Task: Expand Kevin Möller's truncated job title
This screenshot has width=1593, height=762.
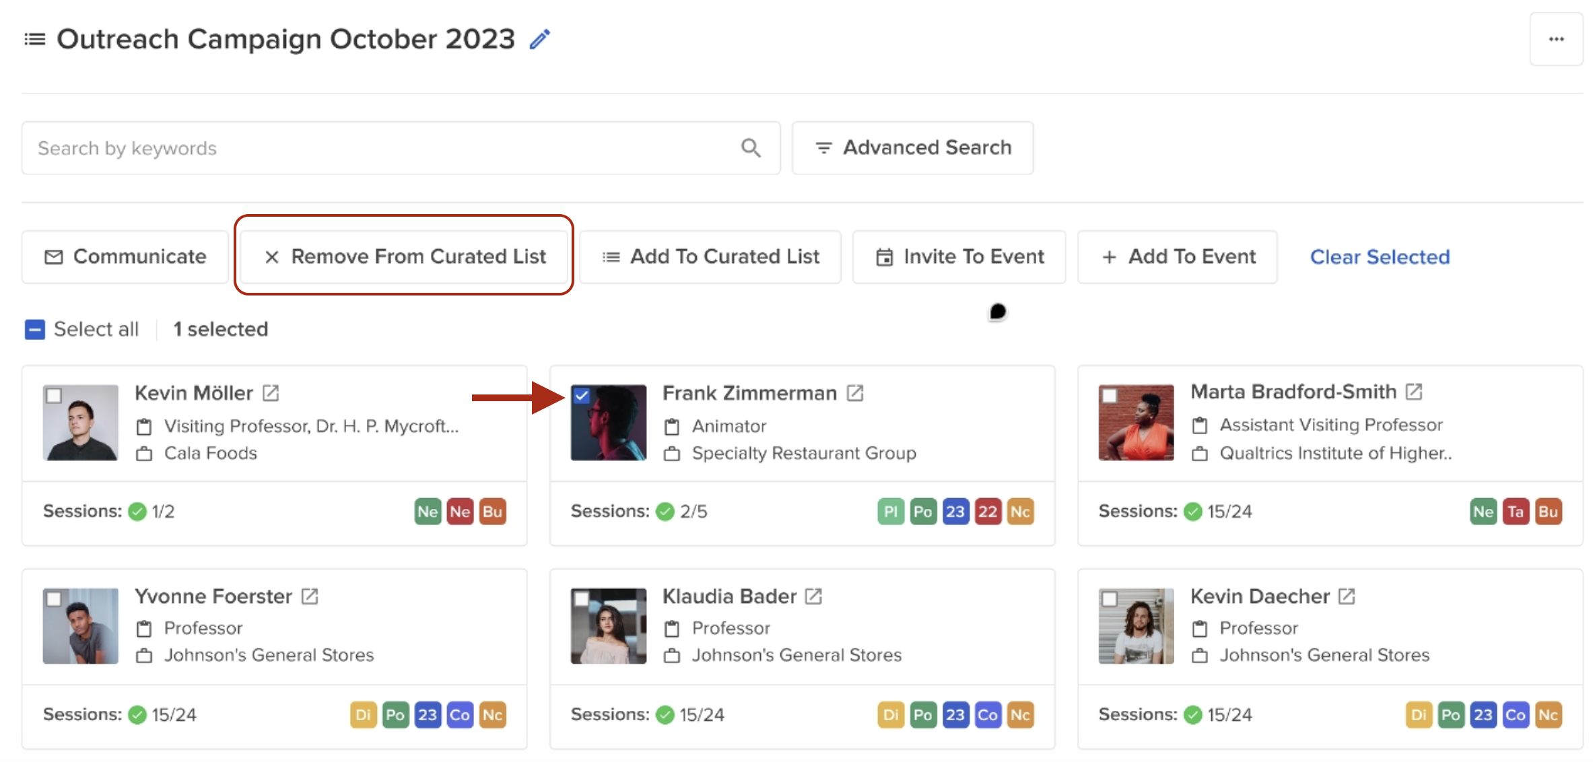Action: tap(310, 425)
